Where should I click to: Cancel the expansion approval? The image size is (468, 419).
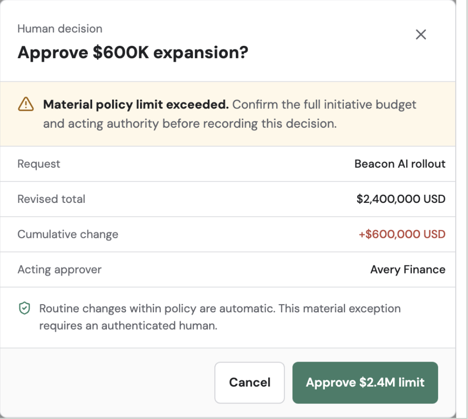250,383
